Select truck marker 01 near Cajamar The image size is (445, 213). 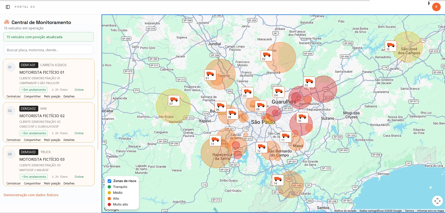coord(210,75)
